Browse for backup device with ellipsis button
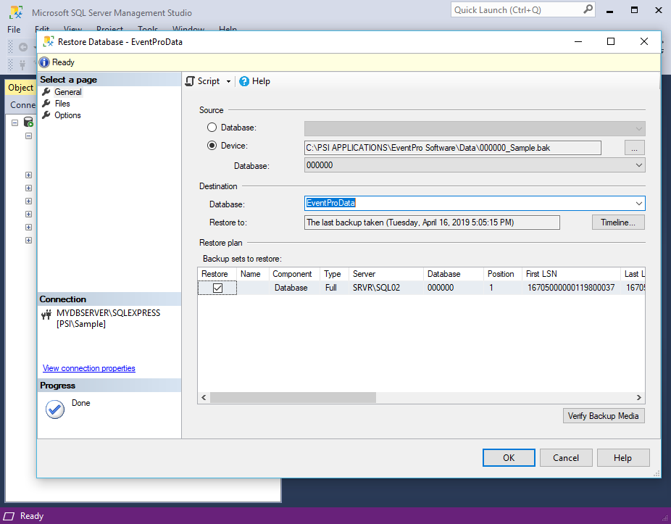Image resolution: width=671 pixels, height=524 pixels. [635, 148]
